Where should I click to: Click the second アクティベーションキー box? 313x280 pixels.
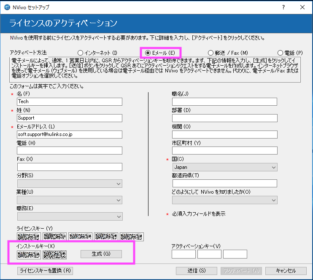pyautogui.click(x=209, y=254)
